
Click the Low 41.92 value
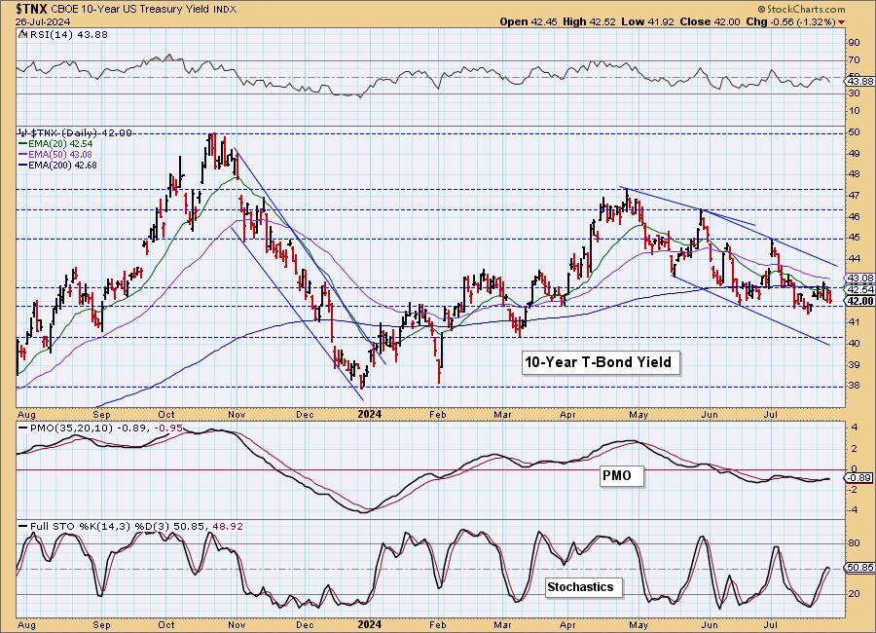648,21
